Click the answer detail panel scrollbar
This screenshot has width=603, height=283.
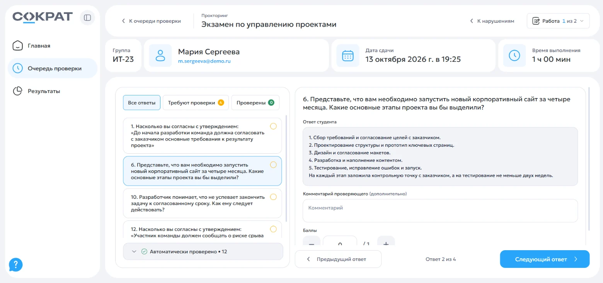[588, 158]
